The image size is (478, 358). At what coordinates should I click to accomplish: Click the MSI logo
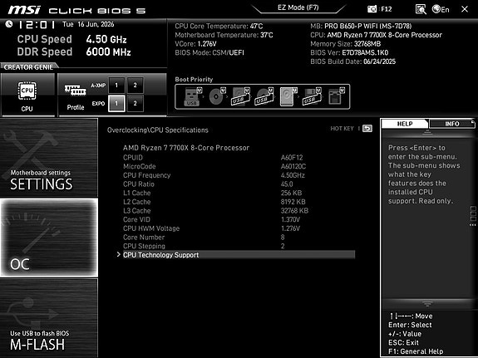point(24,10)
